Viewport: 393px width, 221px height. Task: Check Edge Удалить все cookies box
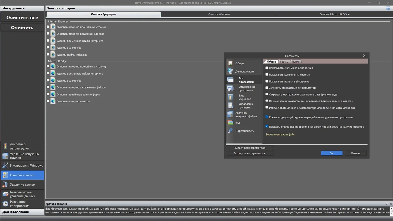(x=48, y=80)
